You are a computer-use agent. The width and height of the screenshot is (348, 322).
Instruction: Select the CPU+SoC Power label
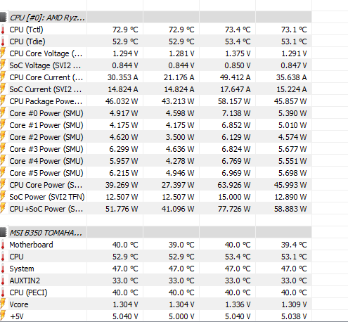pyautogui.click(x=46, y=209)
